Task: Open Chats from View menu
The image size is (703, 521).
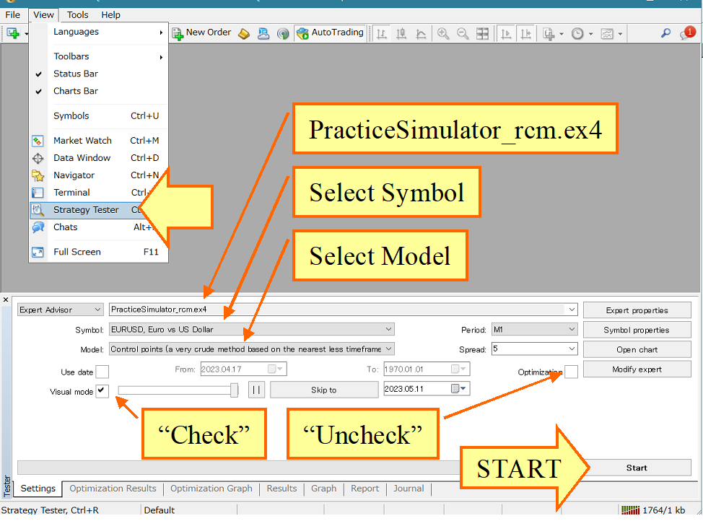Action: [x=99, y=227]
